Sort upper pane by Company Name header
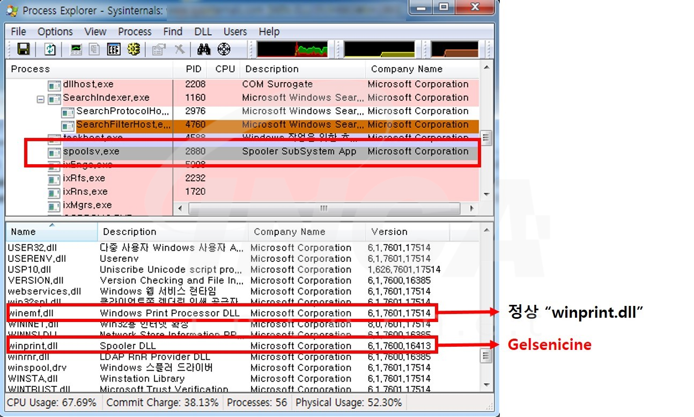Screen dimensions: 694x417 [x=422, y=69]
